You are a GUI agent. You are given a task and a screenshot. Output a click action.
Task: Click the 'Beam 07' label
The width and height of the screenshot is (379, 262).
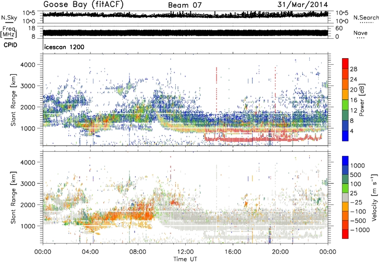point(185,5)
